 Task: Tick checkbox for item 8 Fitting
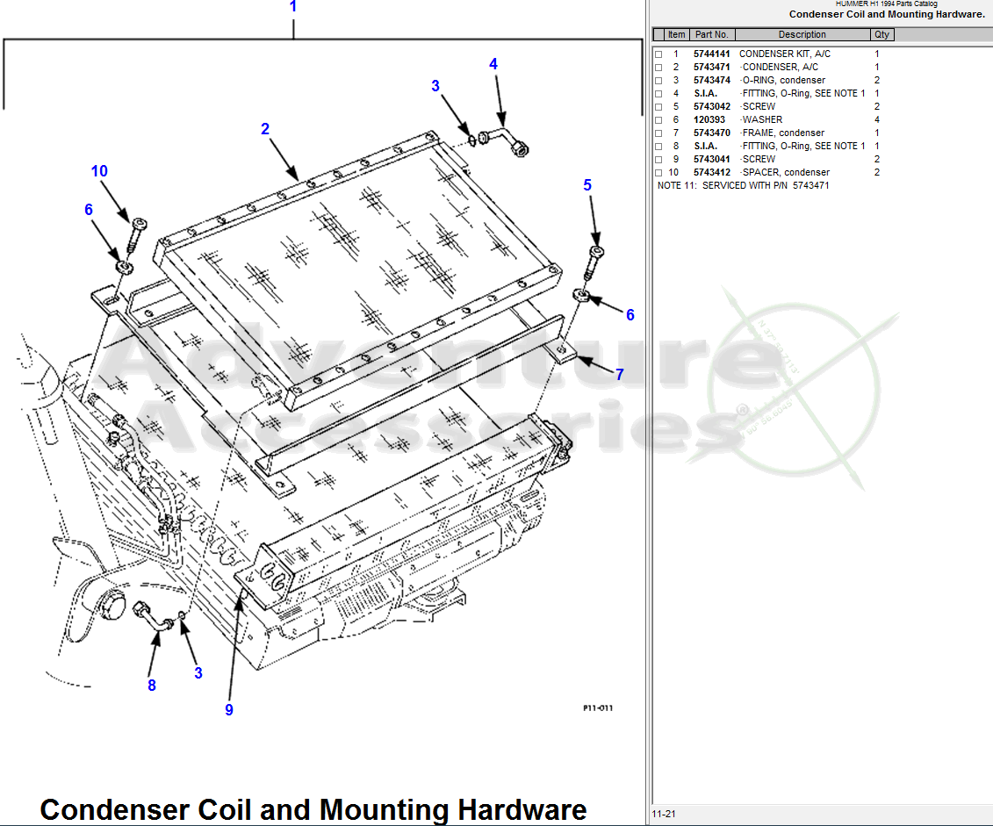point(658,147)
